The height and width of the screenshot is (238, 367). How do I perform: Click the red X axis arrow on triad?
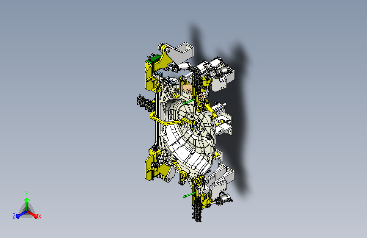coord(33,214)
